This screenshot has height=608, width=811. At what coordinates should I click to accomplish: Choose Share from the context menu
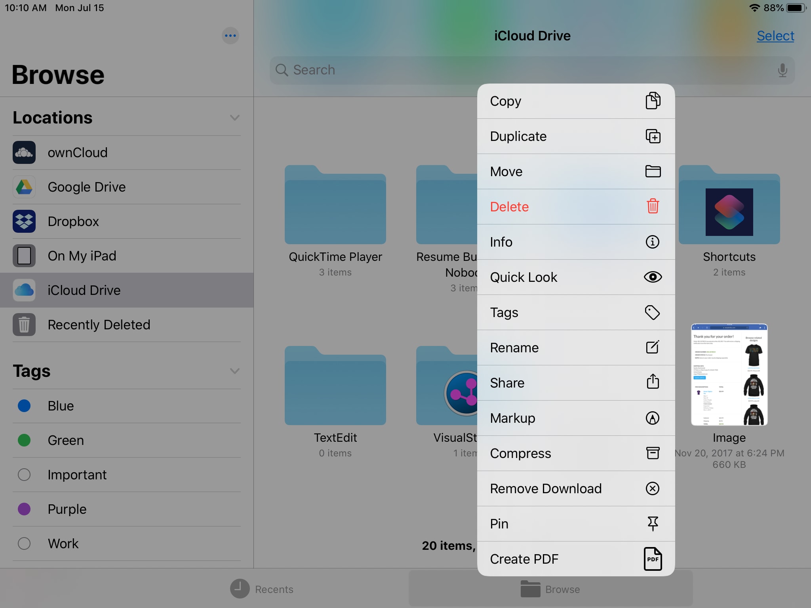click(576, 383)
